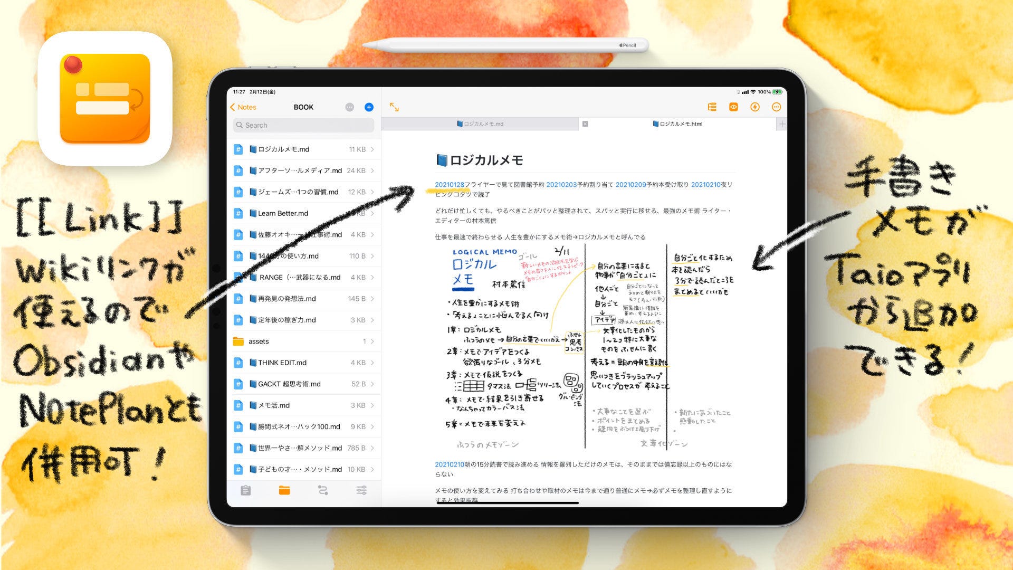Switch to the orange Files folder tab

(x=283, y=491)
